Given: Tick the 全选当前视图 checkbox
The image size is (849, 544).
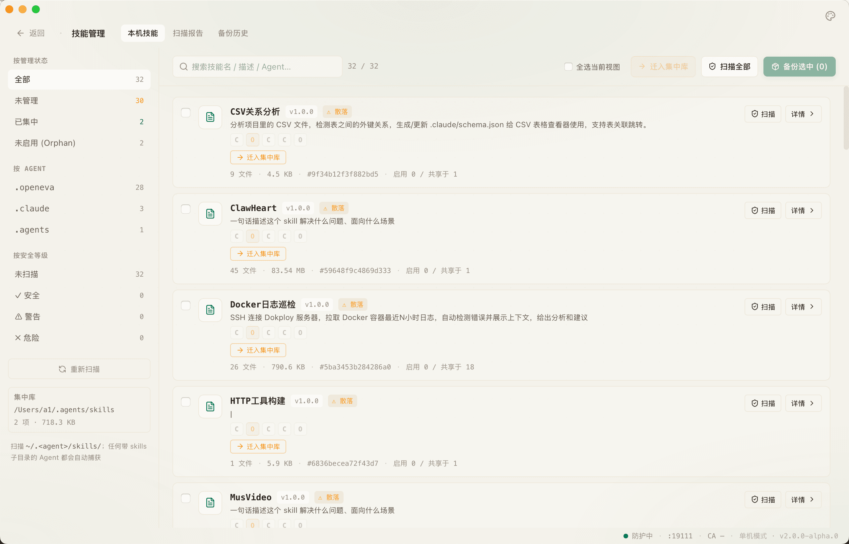Looking at the screenshot, I should pyautogui.click(x=568, y=66).
